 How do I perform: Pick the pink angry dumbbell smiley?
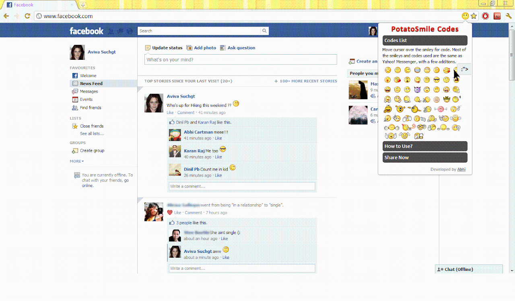point(441,109)
